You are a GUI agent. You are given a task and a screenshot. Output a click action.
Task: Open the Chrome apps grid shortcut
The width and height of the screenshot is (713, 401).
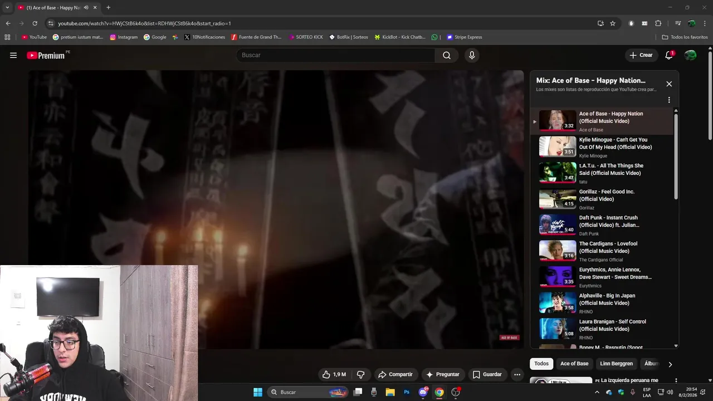click(7, 37)
